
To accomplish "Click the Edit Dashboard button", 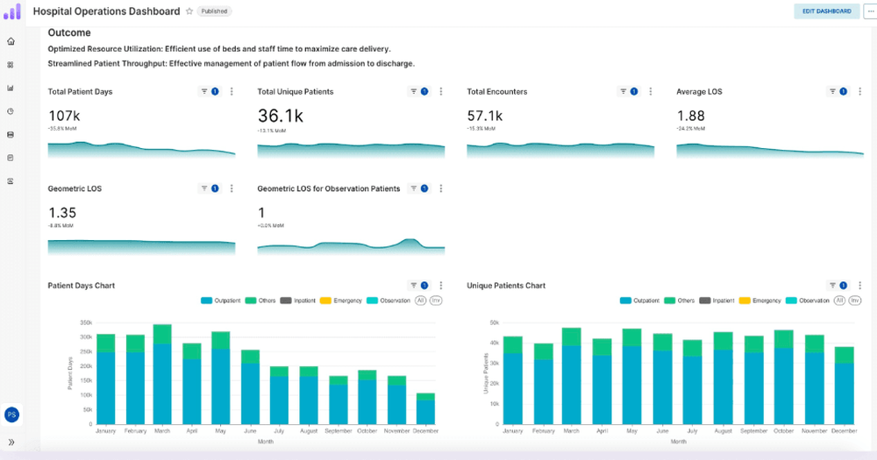I will [826, 11].
